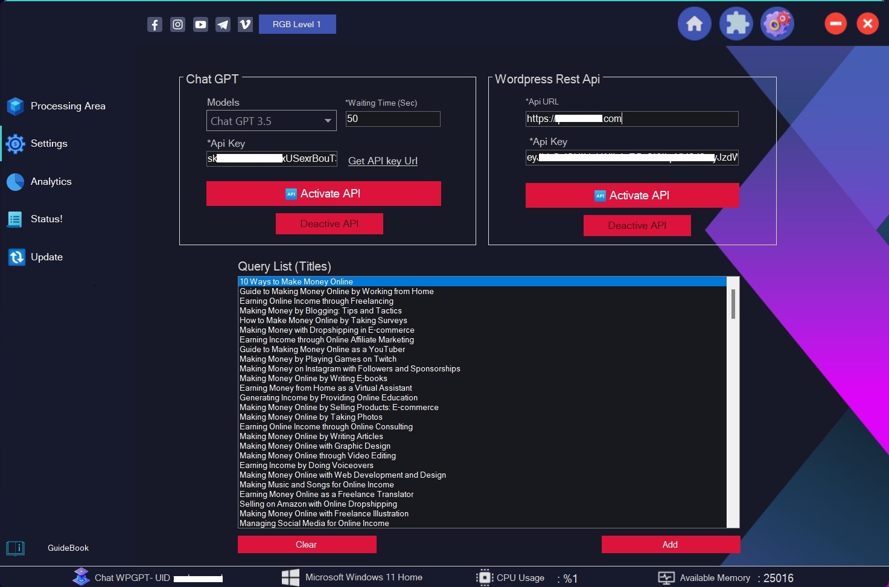Select "Making Money on Instagram with Followers and Sponsorships"
The height and width of the screenshot is (587, 889).
(482, 368)
